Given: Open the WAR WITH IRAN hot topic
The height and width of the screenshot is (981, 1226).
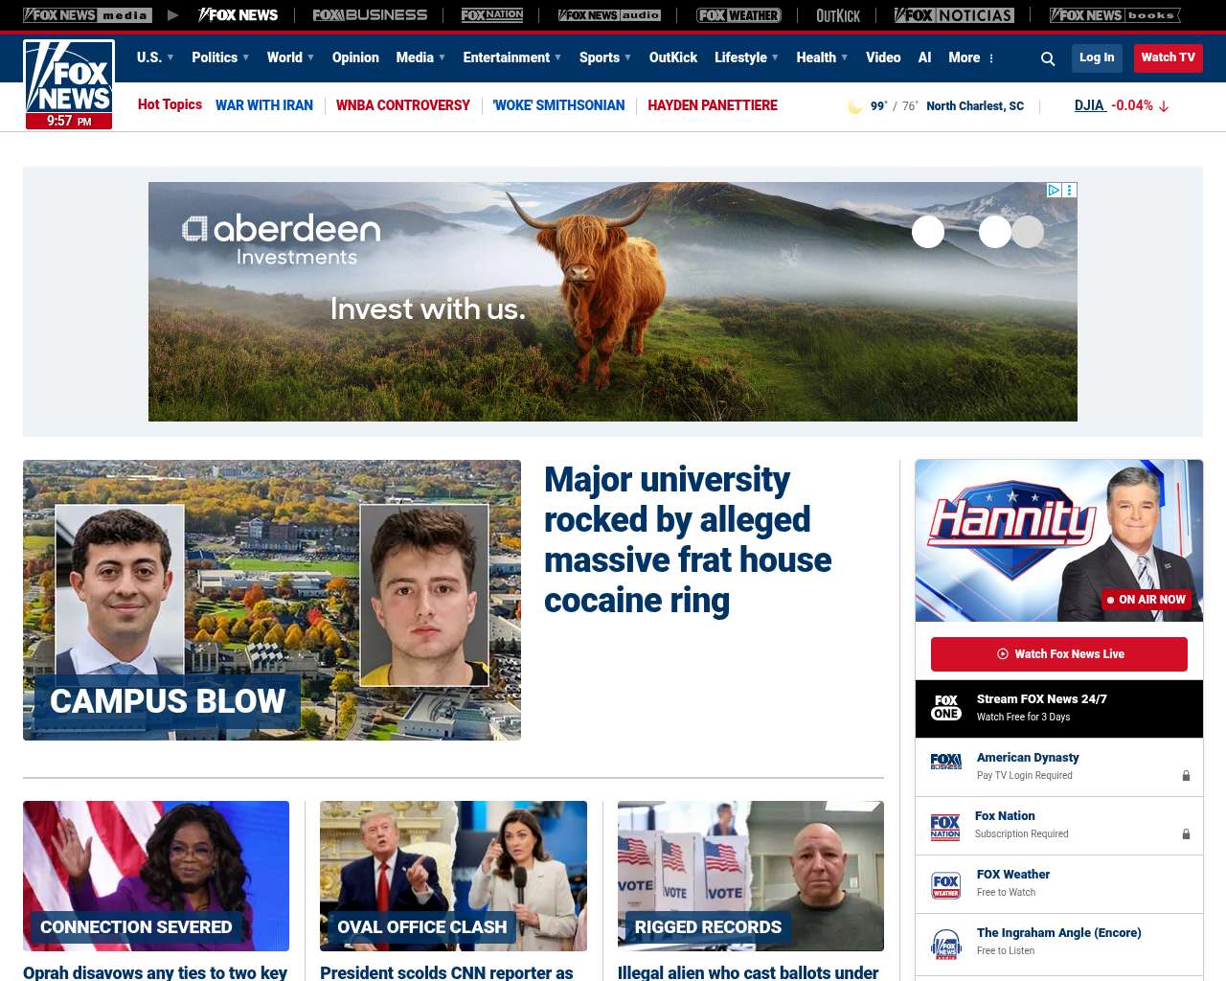Looking at the screenshot, I should (264, 105).
